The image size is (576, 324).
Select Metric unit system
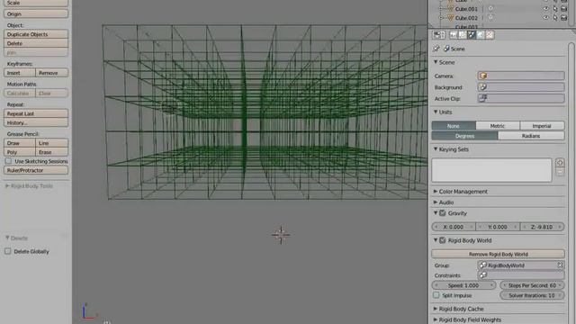[x=498, y=126]
